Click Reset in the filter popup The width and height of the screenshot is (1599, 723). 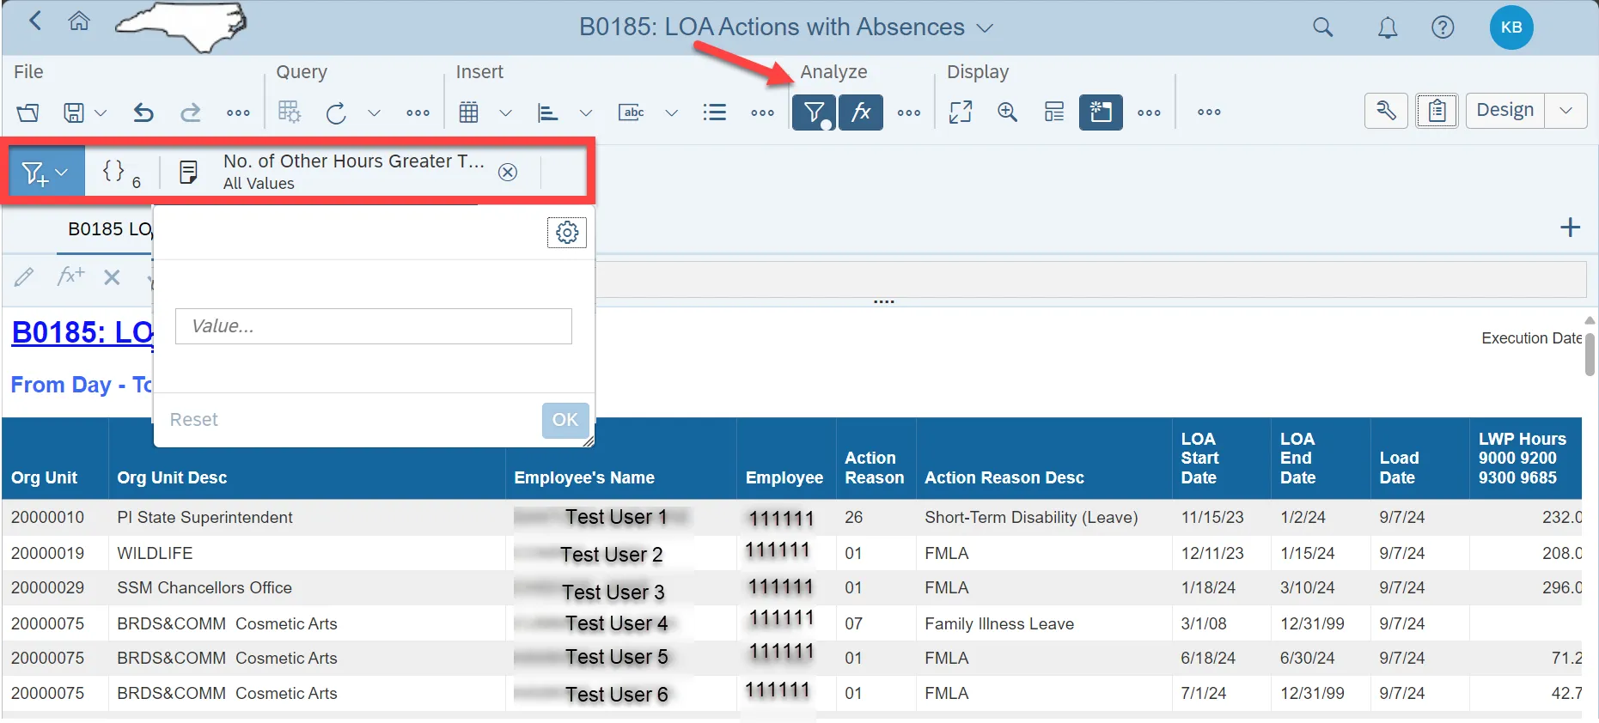[193, 420]
